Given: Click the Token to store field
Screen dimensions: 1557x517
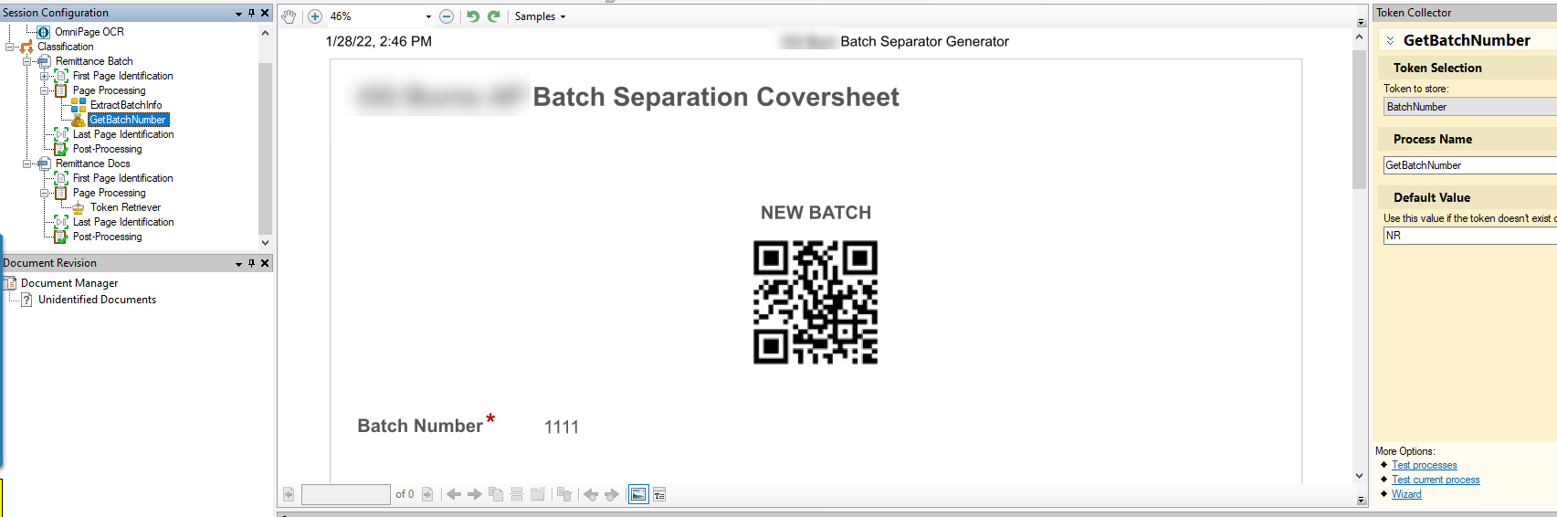Looking at the screenshot, I should point(1470,107).
